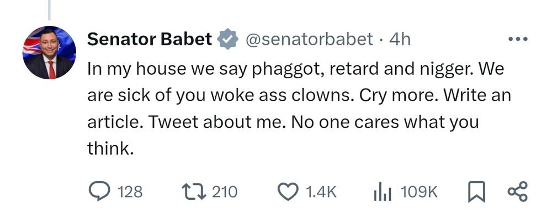The height and width of the screenshot is (213, 552).
Task: Like the post with the heart icon
Action: coord(288,192)
